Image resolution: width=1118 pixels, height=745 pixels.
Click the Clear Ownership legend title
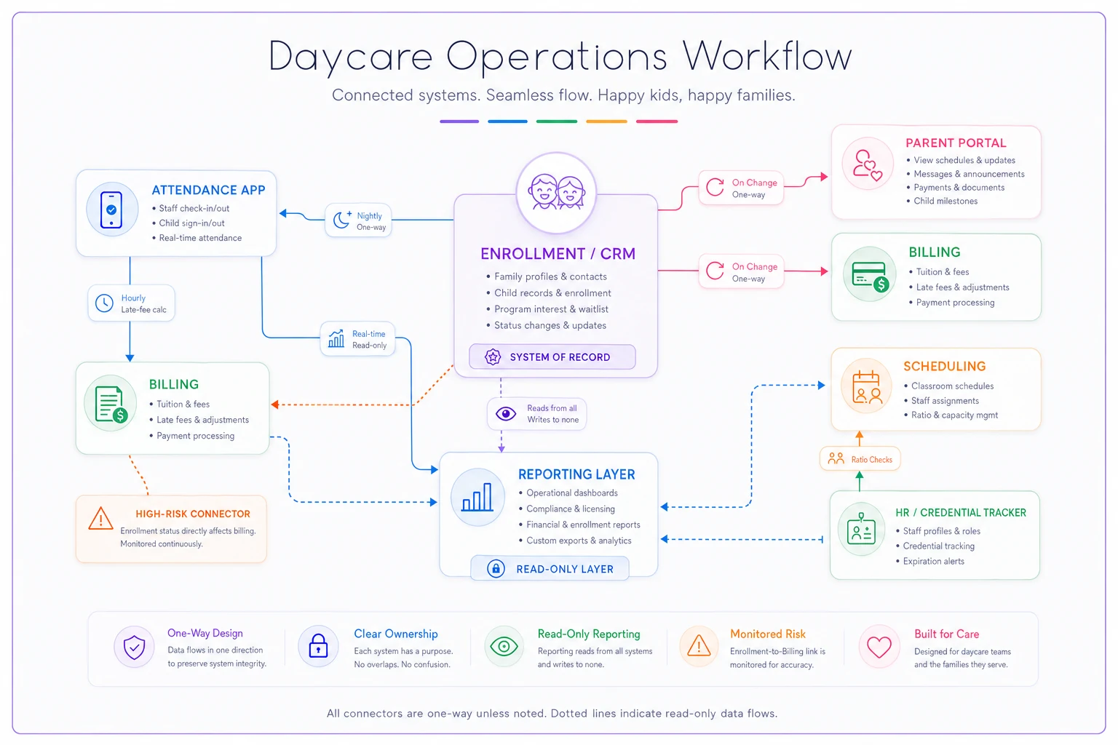[x=396, y=634]
